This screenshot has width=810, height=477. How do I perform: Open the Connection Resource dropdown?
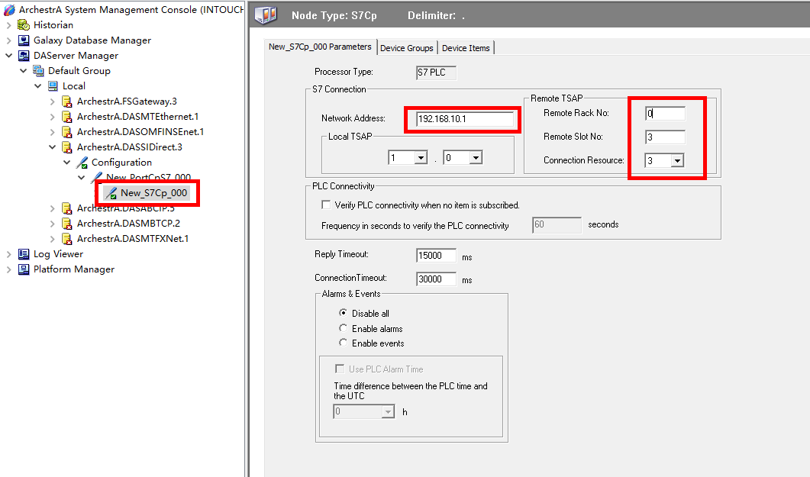pyautogui.click(x=677, y=160)
